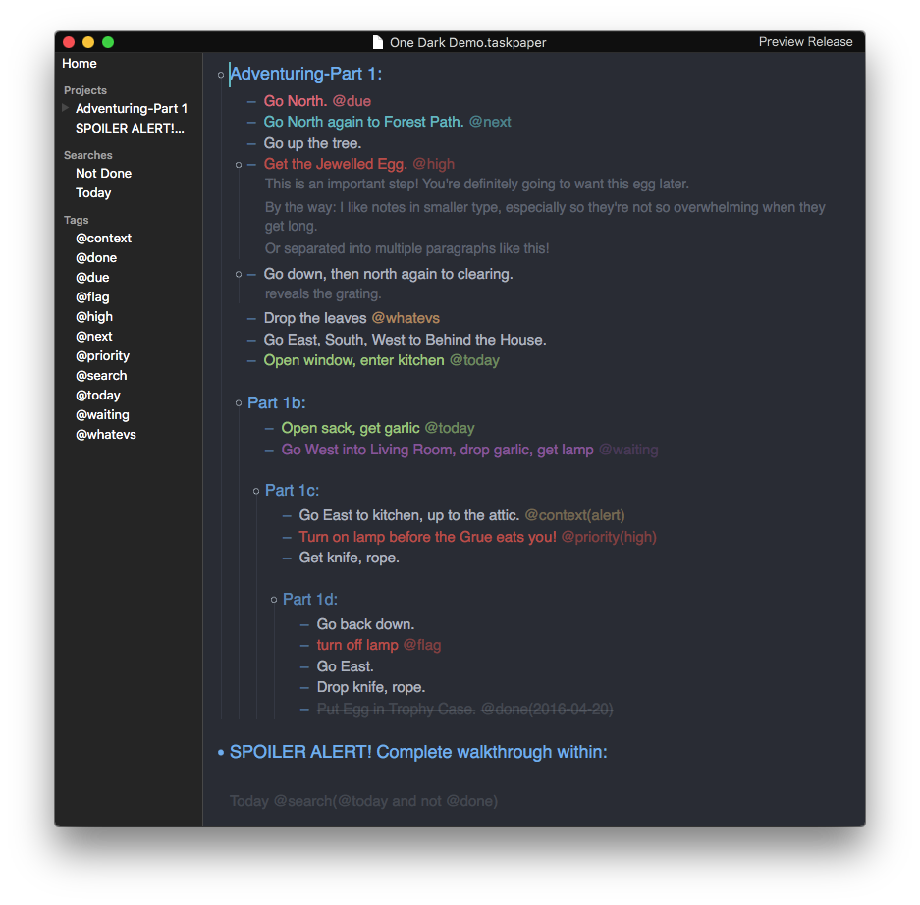Click the dash before turn off lamp
Screen dimensions: 920x905
pyautogui.click(x=304, y=646)
